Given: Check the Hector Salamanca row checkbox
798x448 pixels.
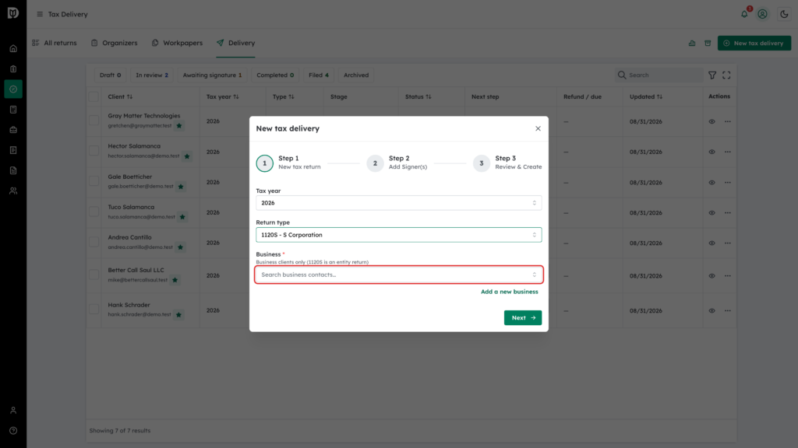Looking at the screenshot, I should pyautogui.click(x=94, y=150).
